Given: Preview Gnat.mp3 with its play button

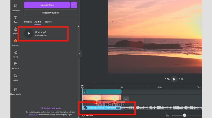Looking at the screenshot, I should (x=29, y=34).
